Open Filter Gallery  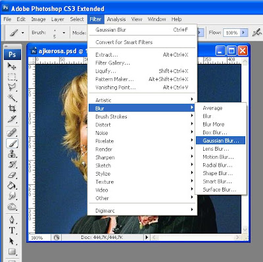click(x=142, y=63)
